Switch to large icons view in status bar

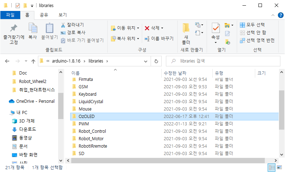pos(279,167)
